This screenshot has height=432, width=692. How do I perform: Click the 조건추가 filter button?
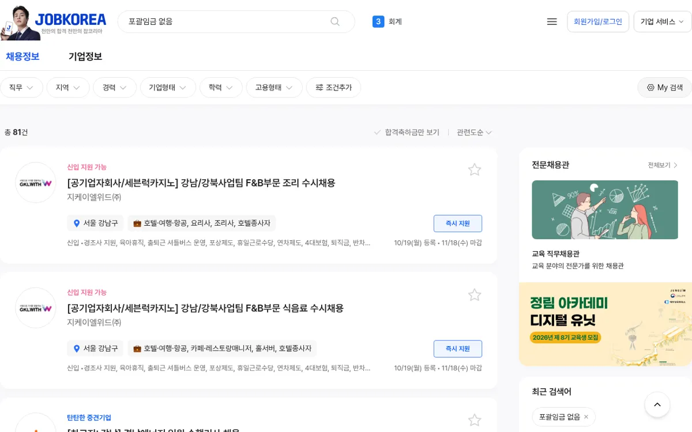click(333, 88)
